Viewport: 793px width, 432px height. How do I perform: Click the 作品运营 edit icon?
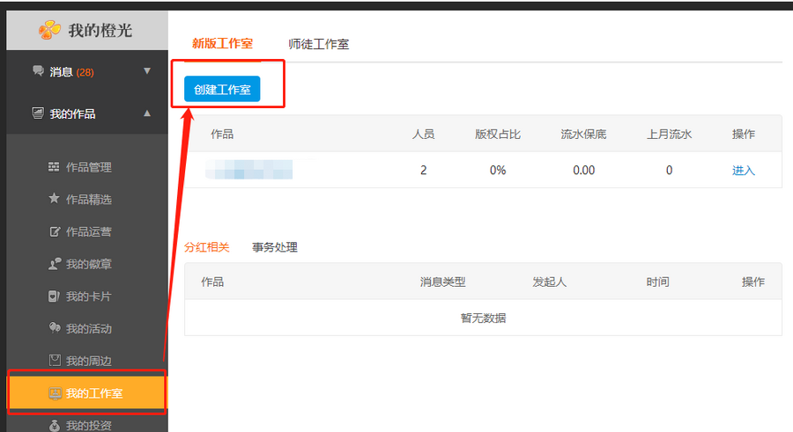pos(54,232)
